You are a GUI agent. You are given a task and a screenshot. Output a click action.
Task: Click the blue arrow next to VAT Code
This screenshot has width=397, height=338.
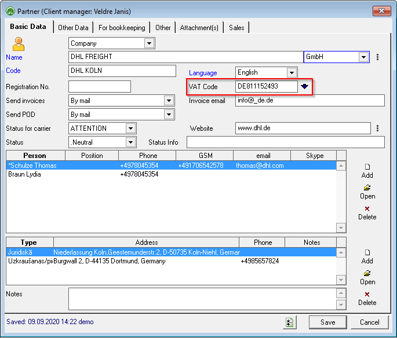tap(304, 86)
